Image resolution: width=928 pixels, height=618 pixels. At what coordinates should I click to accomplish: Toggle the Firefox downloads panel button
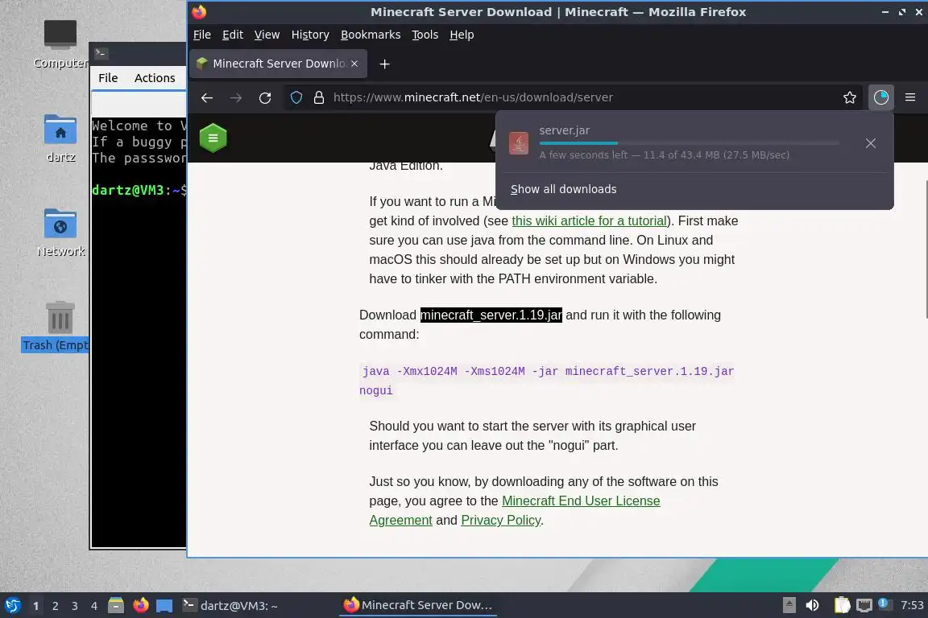(x=880, y=97)
